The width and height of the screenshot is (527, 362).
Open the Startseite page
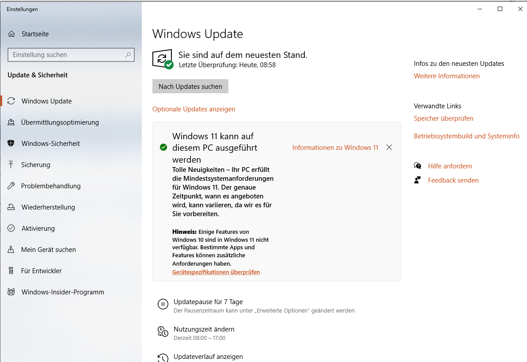(35, 34)
